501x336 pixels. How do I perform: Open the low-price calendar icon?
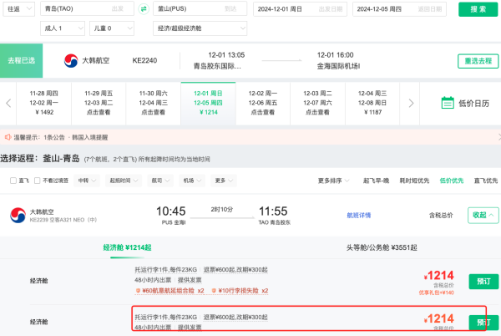tap(448, 103)
